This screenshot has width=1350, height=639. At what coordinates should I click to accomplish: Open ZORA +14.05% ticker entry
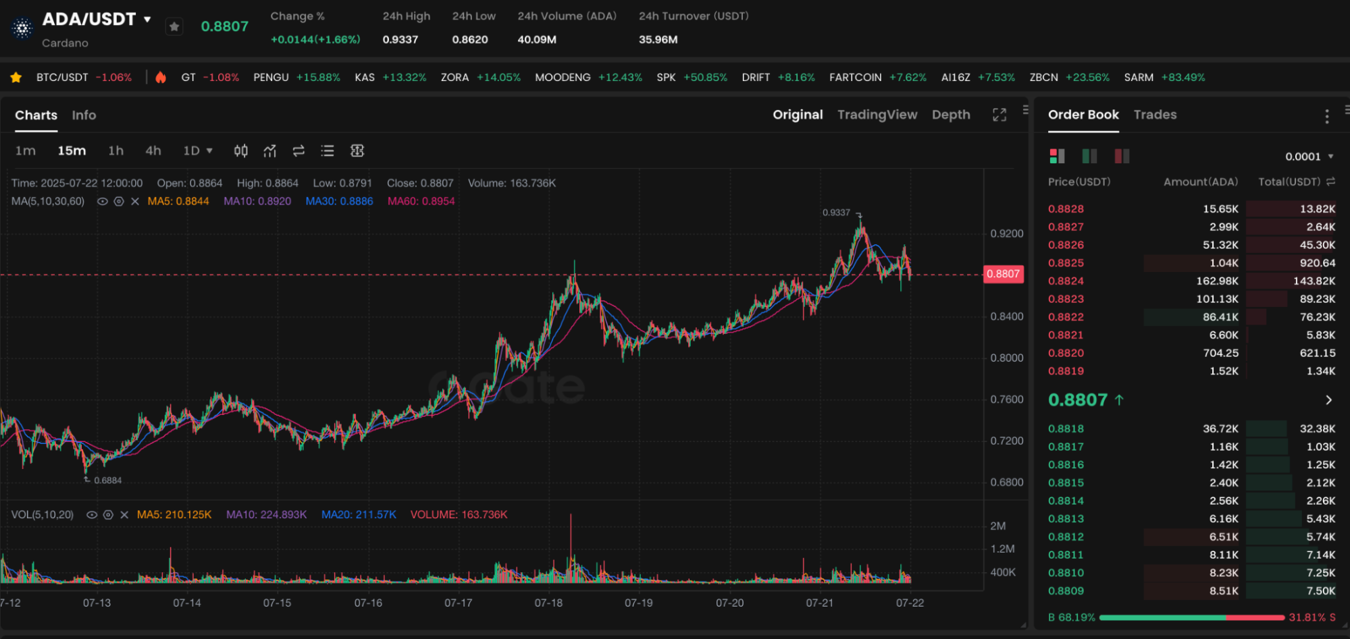pos(481,78)
